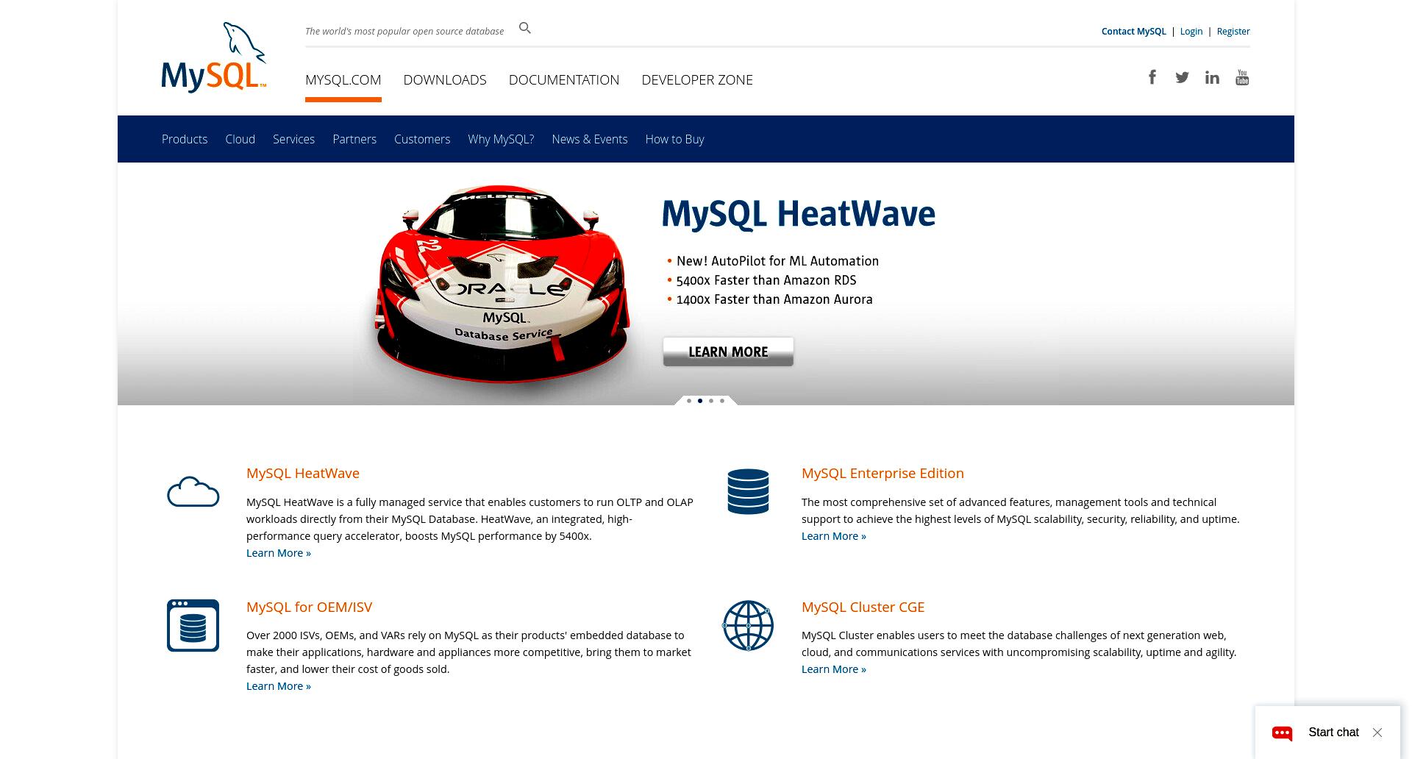
Task: Open the Services menu
Action: tap(293, 139)
